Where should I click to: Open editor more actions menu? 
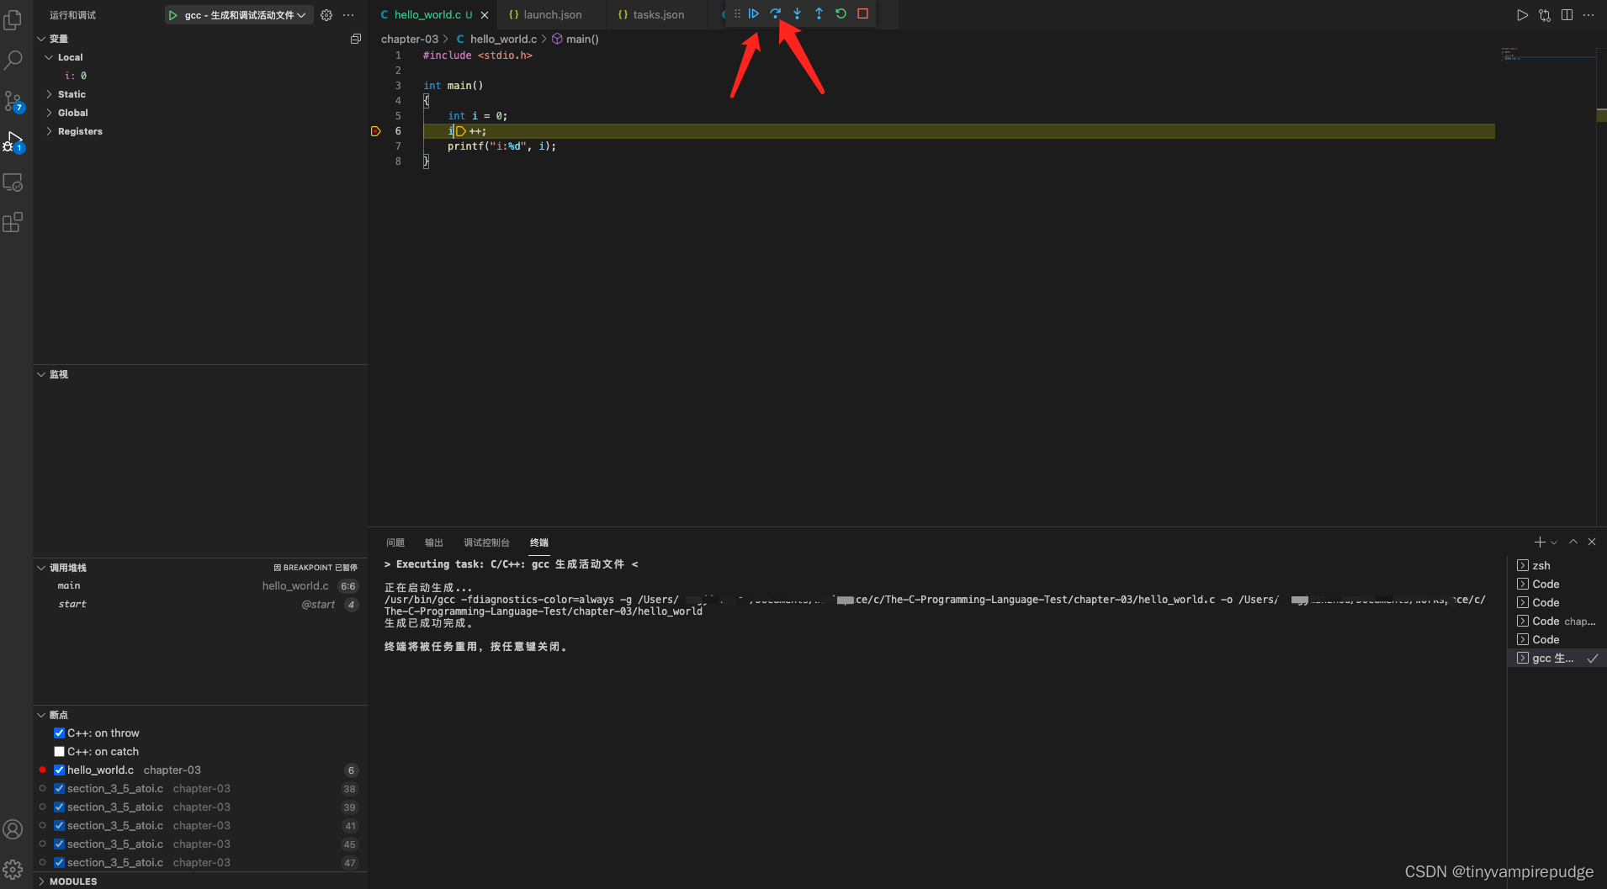click(1588, 15)
